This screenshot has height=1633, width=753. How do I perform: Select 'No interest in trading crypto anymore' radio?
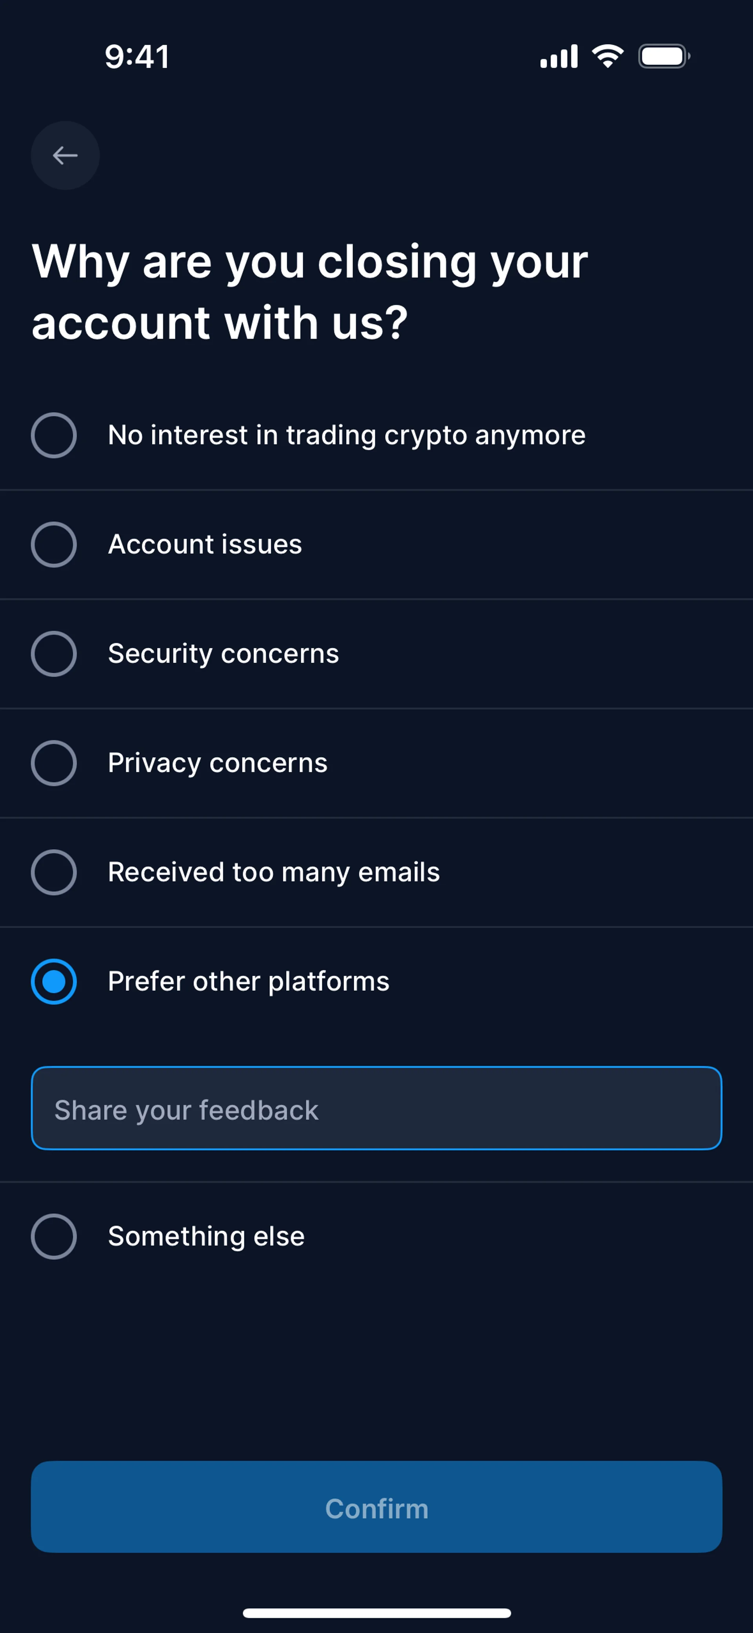click(x=54, y=436)
